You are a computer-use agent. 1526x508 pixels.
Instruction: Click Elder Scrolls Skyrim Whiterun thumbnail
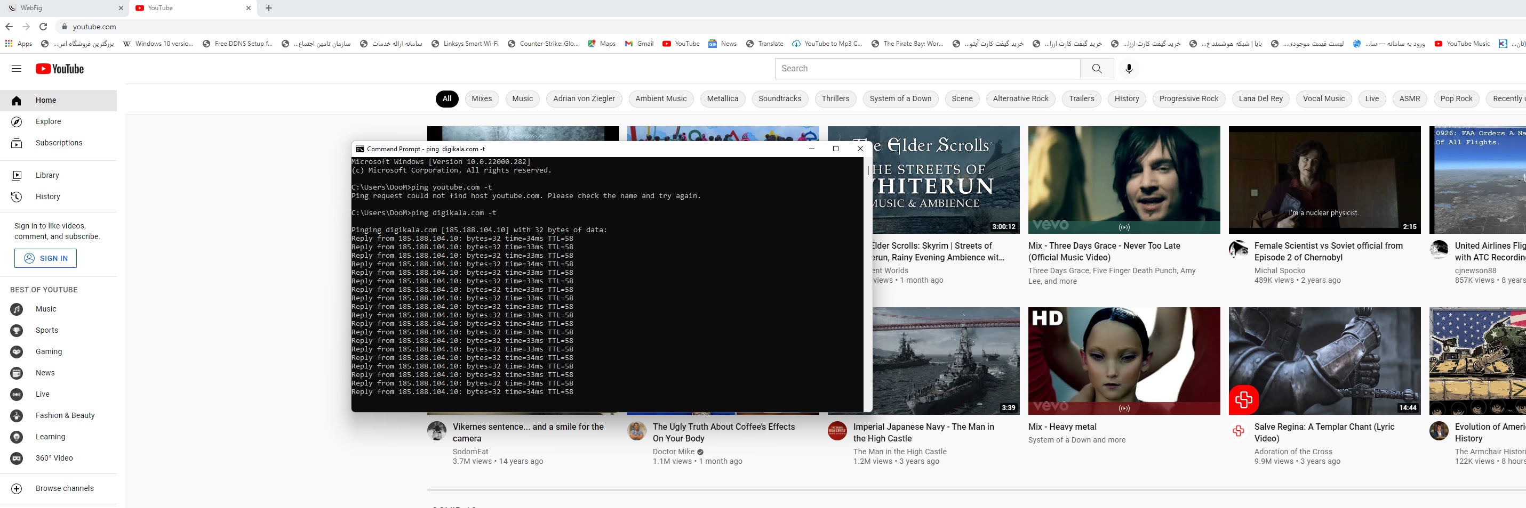click(x=946, y=180)
